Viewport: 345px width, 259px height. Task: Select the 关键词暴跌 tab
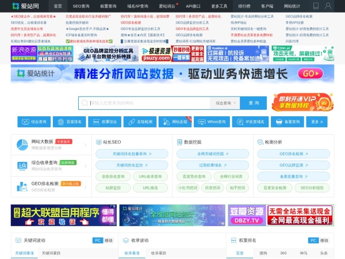(51, 253)
